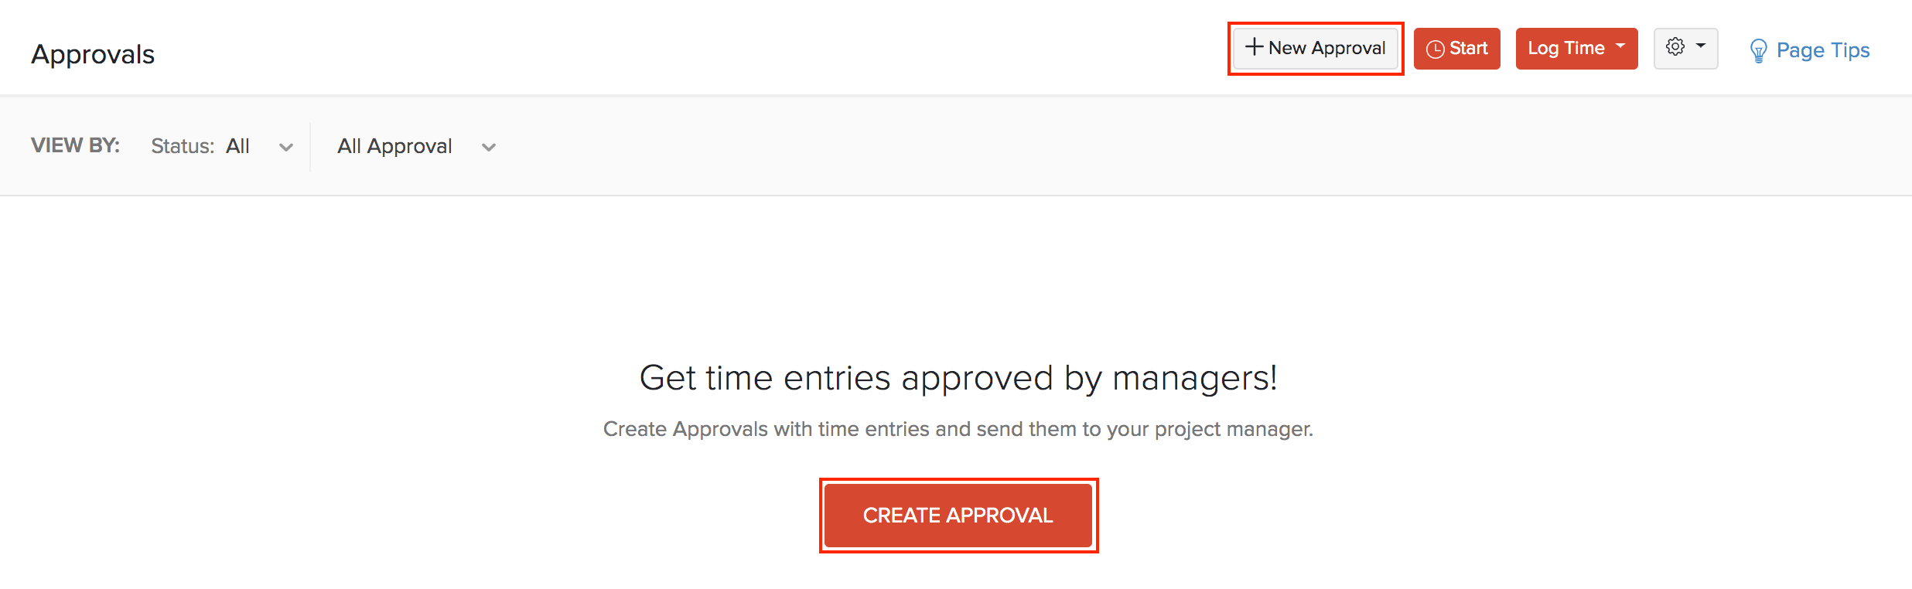Viewport: 1912px width, 589px height.
Task: Click the New Approval button
Action: pyautogui.click(x=1315, y=47)
